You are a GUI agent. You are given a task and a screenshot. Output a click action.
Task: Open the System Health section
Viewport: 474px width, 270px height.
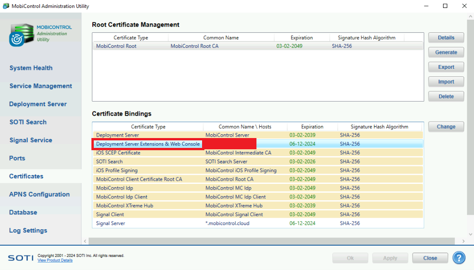31,68
